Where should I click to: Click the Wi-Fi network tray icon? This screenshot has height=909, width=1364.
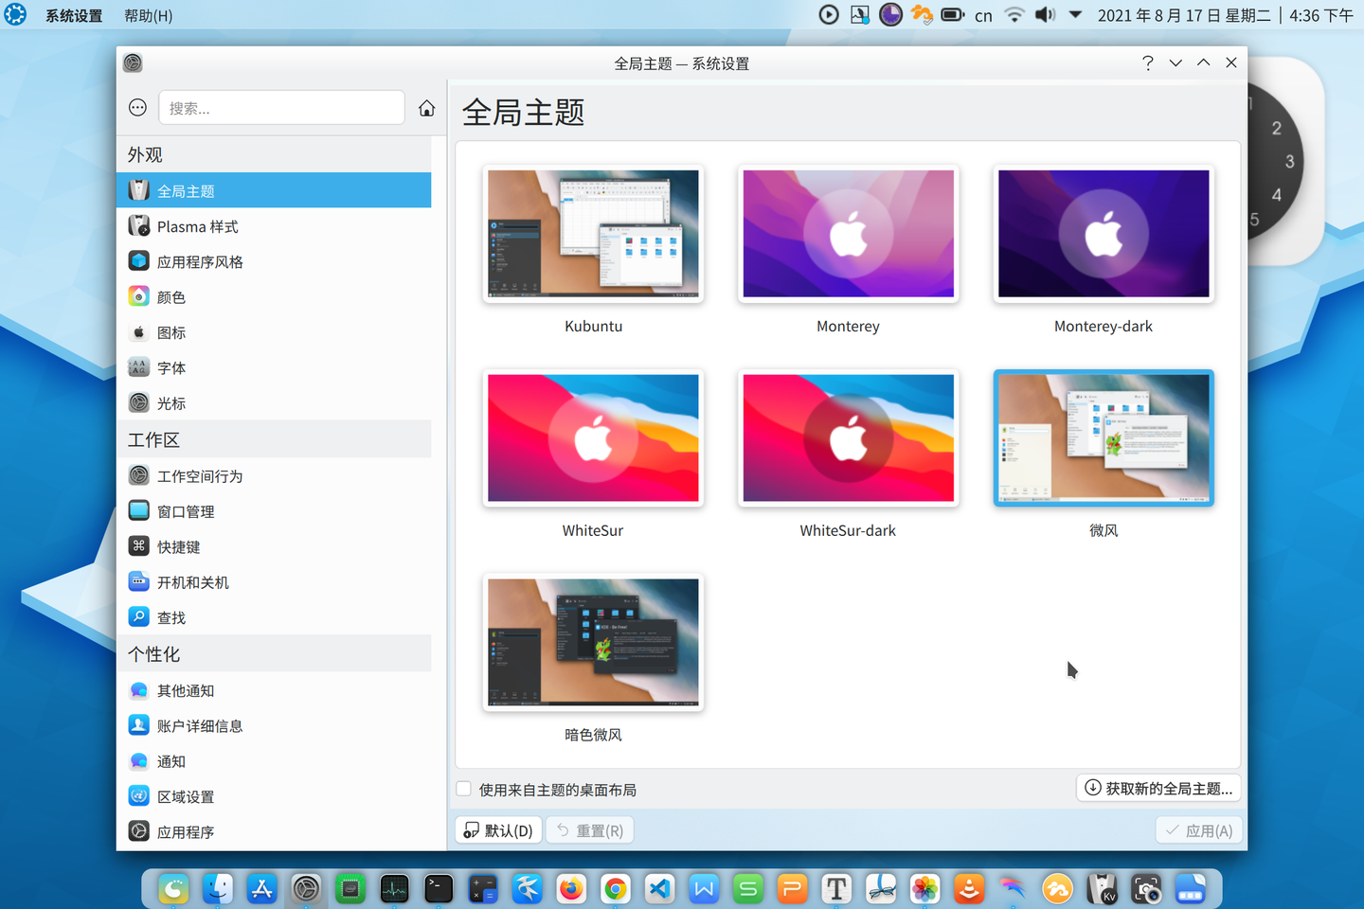(x=1014, y=15)
